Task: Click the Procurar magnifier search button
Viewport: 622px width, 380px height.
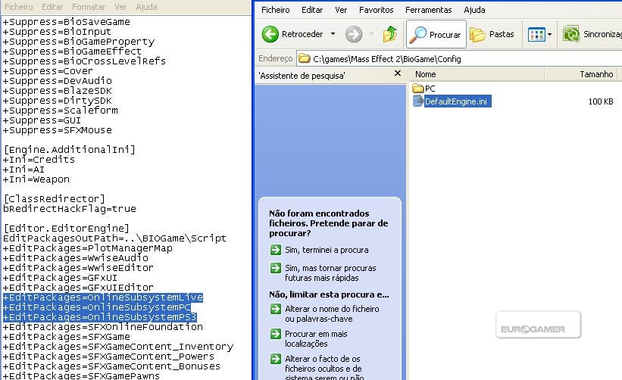Action: click(x=436, y=35)
